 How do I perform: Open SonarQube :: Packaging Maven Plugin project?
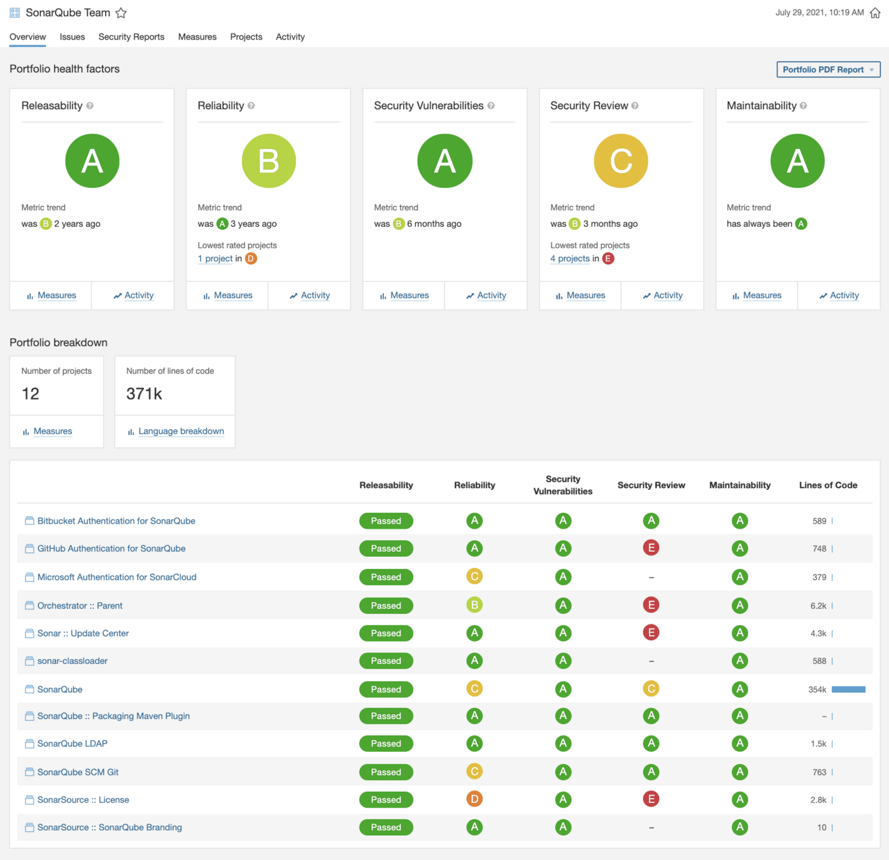click(113, 716)
